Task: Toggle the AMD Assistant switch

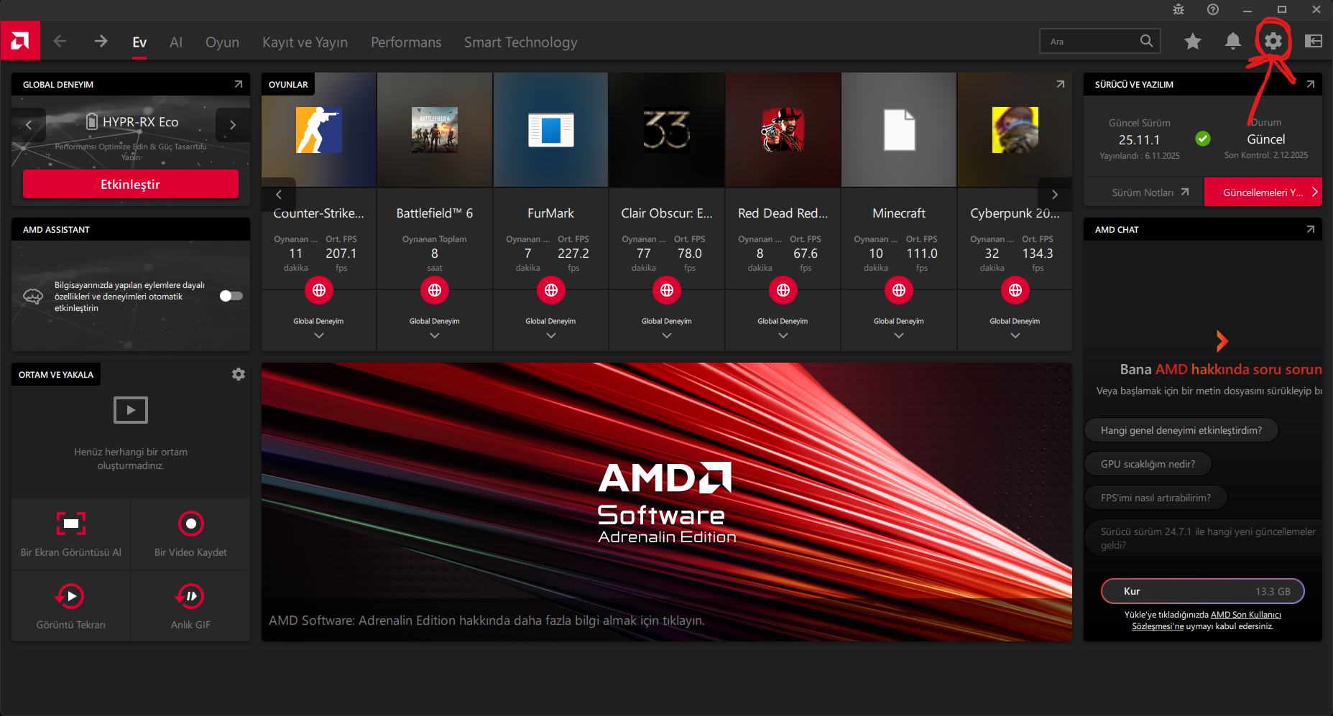Action: pyautogui.click(x=231, y=296)
